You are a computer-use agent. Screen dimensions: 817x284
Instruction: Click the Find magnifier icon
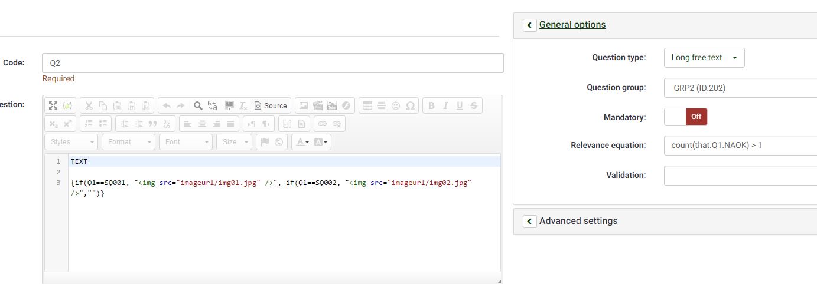[198, 105]
